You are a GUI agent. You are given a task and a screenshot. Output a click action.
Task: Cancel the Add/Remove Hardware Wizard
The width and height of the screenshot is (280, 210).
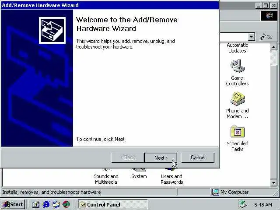pos(198,157)
